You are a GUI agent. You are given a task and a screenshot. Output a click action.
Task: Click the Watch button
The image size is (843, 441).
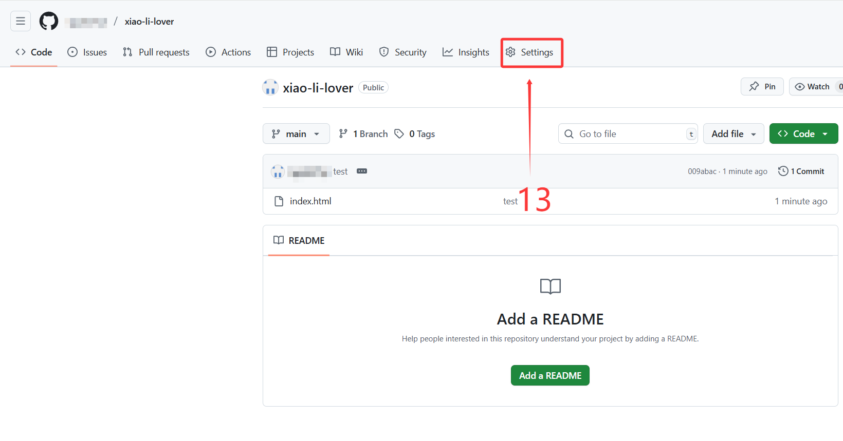point(816,86)
